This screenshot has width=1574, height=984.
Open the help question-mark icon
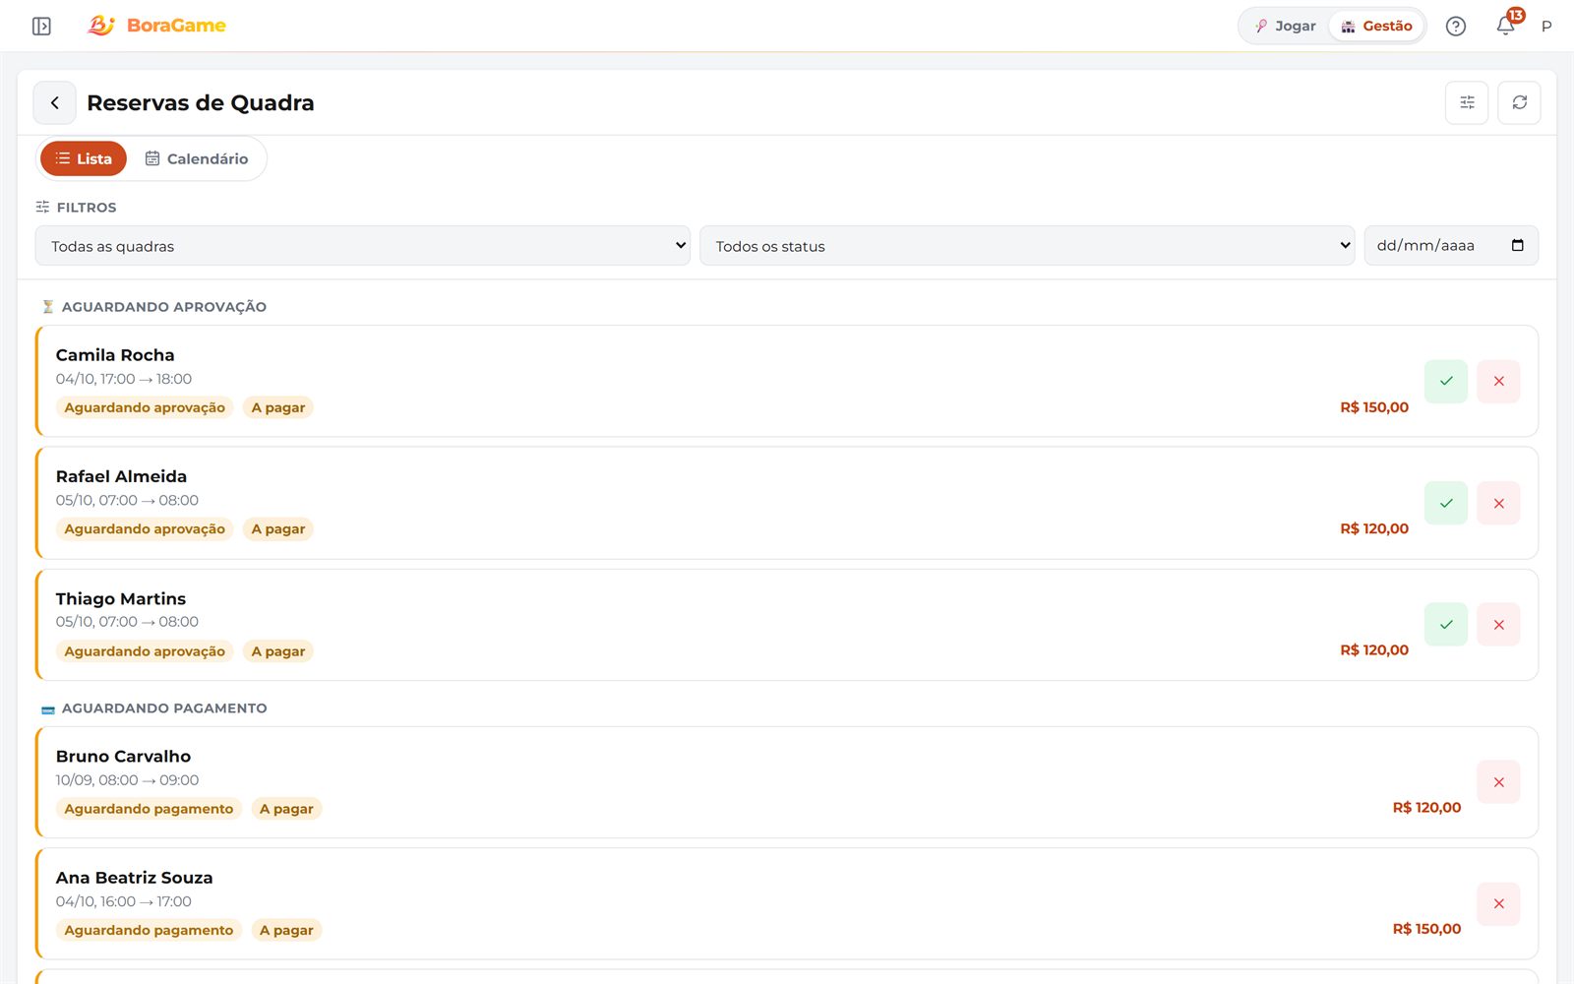1456,27
